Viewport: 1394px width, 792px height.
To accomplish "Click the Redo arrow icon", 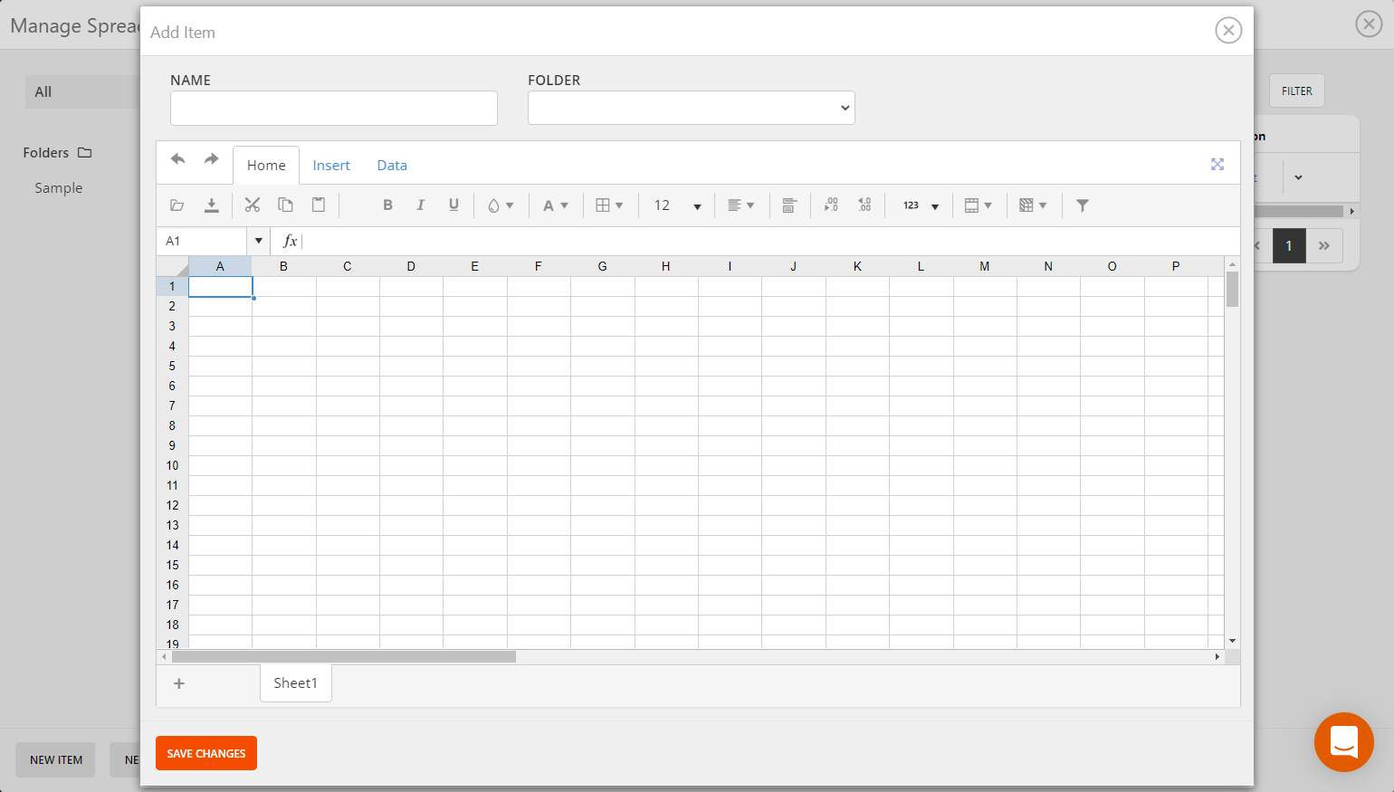I will click(210, 159).
